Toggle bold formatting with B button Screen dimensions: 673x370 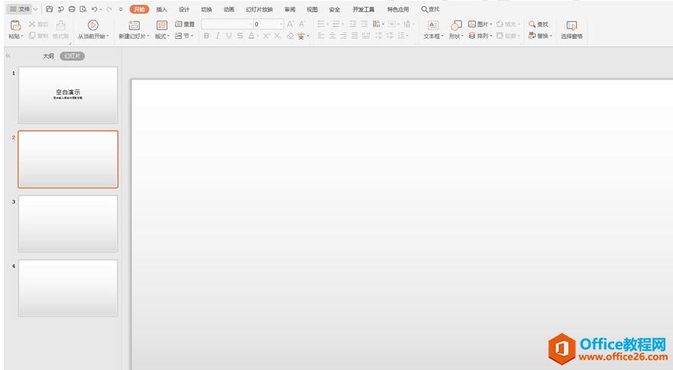(x=206, y=36)
